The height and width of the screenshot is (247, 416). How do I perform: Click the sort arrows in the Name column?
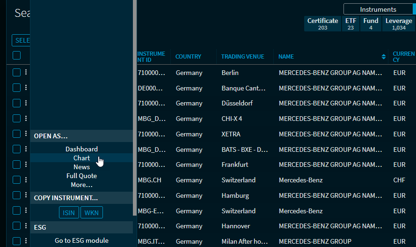click(384, 57)
